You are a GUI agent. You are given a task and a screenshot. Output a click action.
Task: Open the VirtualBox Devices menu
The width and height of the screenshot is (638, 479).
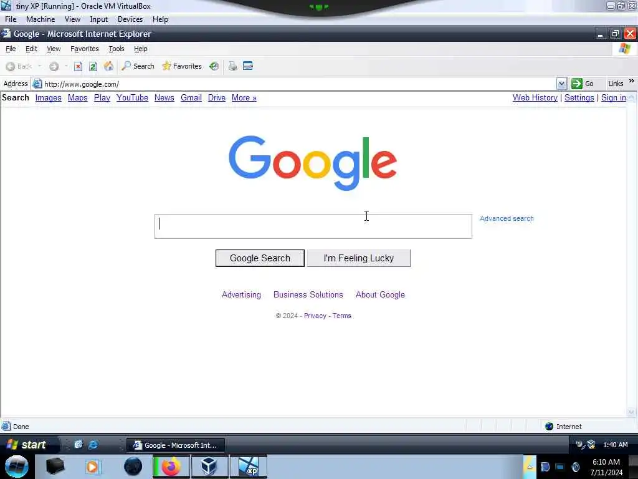(x=130, y=19)
